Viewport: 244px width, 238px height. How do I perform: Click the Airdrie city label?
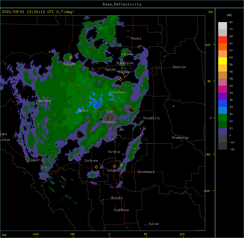coord(114,152)
